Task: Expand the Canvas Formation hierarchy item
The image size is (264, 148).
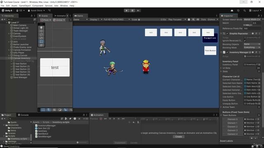Action: tap(9, 50)
